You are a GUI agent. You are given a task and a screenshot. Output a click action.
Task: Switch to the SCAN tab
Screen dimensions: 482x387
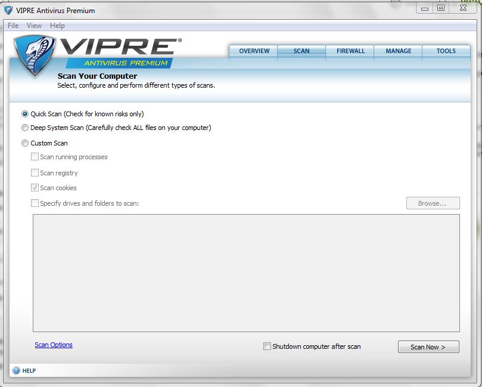click(x=301, y=51)
